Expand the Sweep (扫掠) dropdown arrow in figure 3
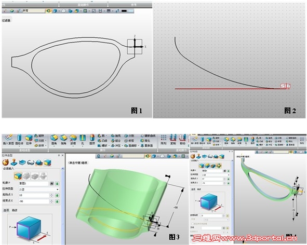The width and height of the screenshot is (307, 245). pyautogui.click(x=46, y=141)
